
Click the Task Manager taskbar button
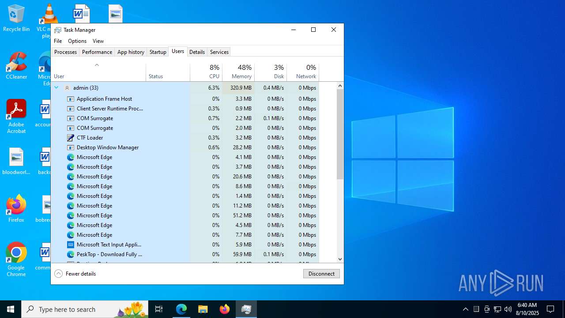tap(246, 309)
